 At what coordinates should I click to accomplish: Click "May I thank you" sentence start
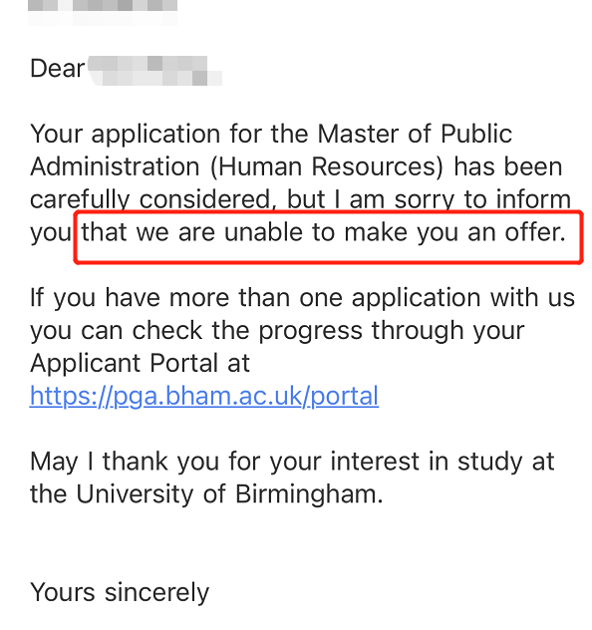click(125, 462)
